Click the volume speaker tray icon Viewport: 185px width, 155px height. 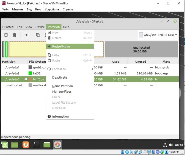pos(171,145)
